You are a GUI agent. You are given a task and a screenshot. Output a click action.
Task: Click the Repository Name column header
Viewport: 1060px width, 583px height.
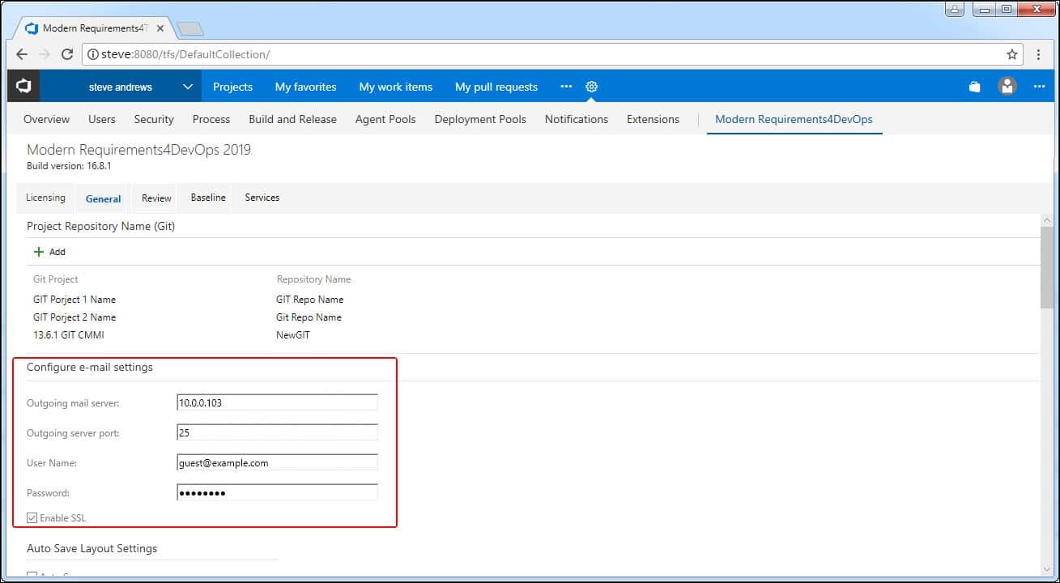[x=314, y=279]
